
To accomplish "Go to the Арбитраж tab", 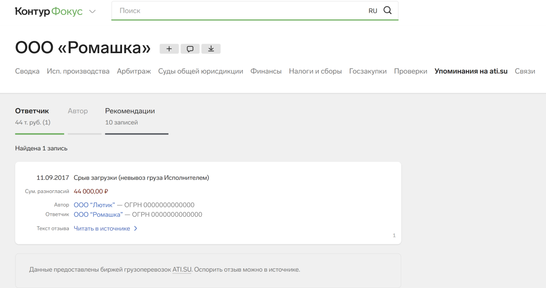I will pyautogui.click(x=134, y=71).
